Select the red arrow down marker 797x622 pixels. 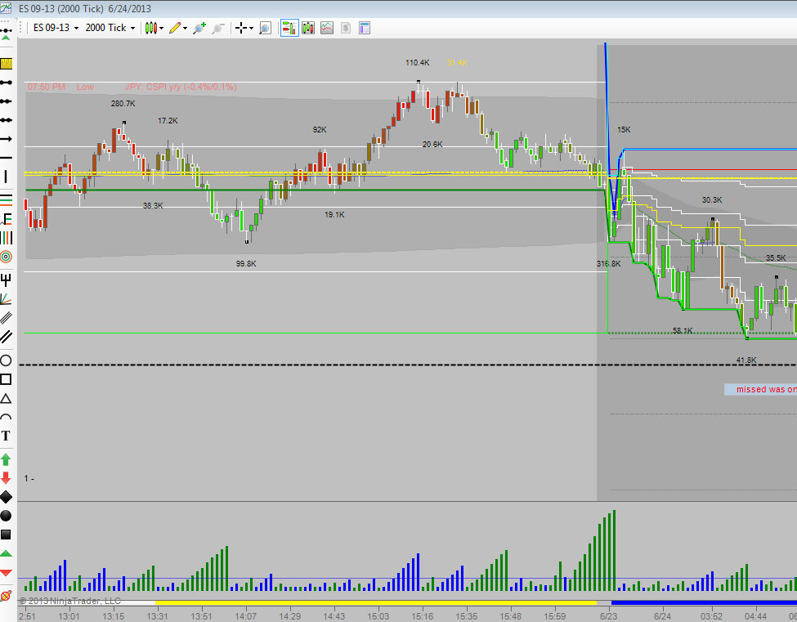[x=6, y=477]
